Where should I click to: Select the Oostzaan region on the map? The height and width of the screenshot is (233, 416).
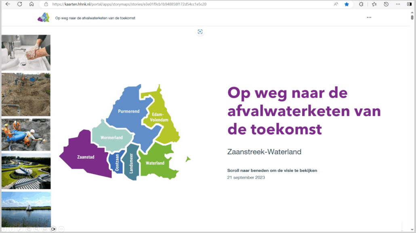(117, 162)
